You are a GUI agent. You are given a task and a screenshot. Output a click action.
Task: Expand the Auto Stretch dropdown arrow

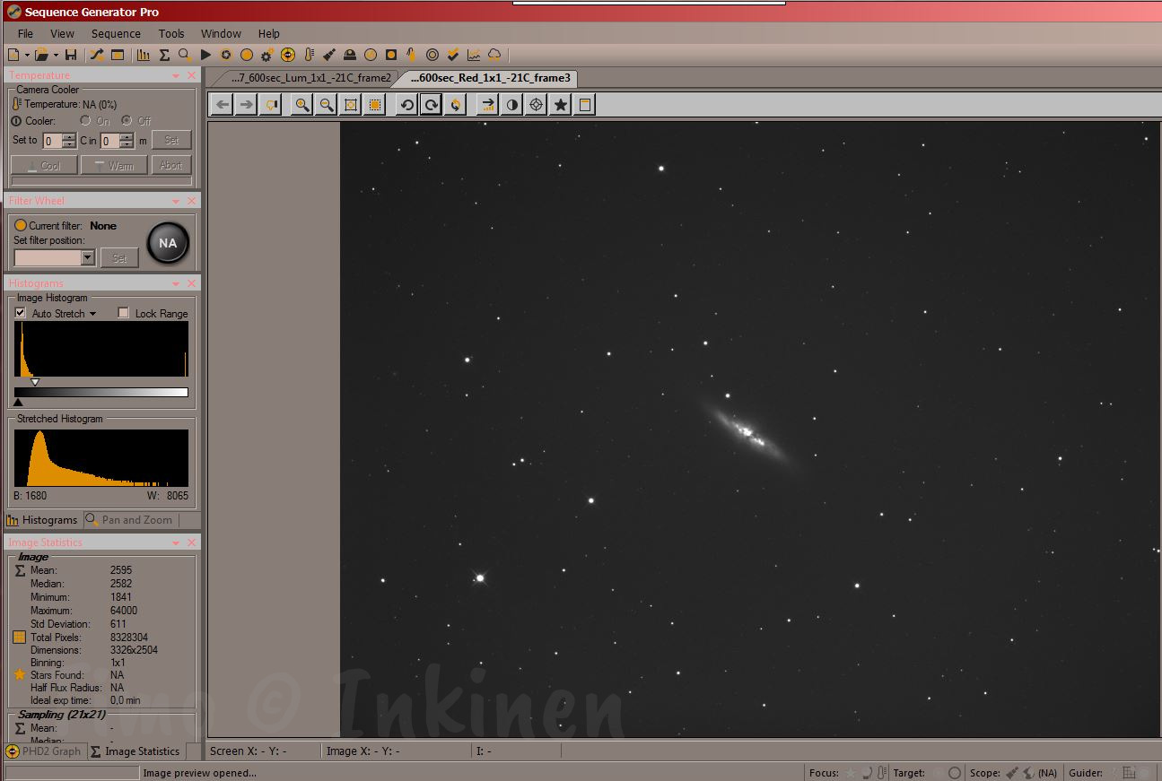pos(92,314)
